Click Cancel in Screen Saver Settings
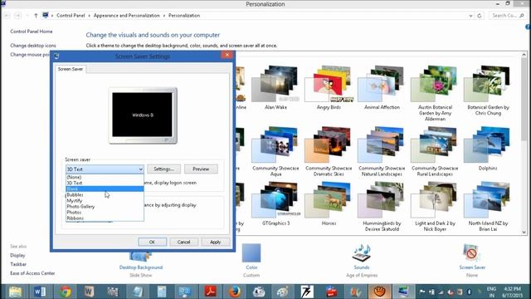 183,242
